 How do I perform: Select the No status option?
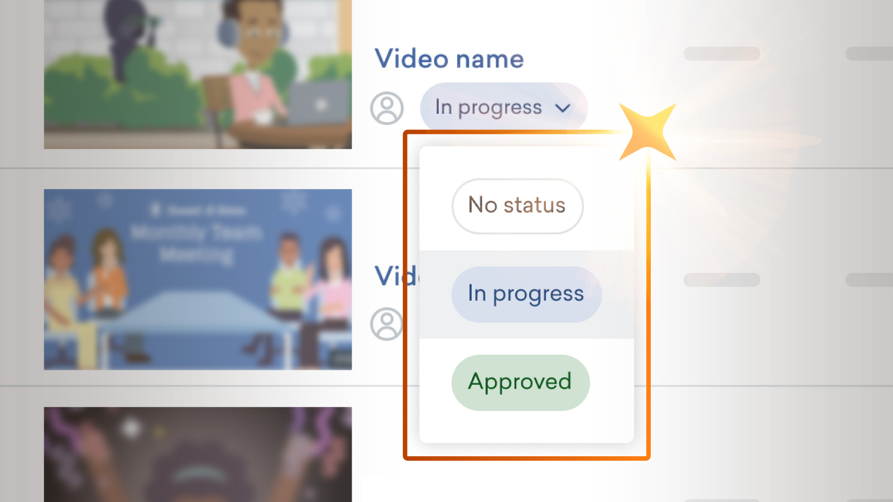pyautogui.click(x=517, y=206)
